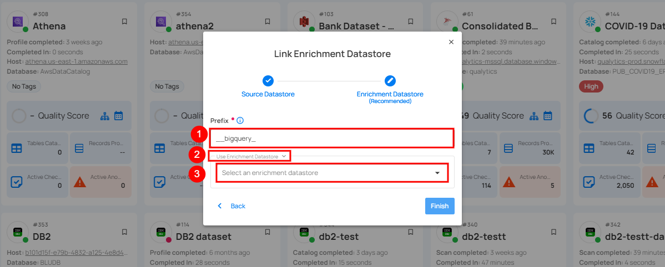Click the Source Datastore step icon
The height and width of the screenshot is (267, 665).
(268, 80)
